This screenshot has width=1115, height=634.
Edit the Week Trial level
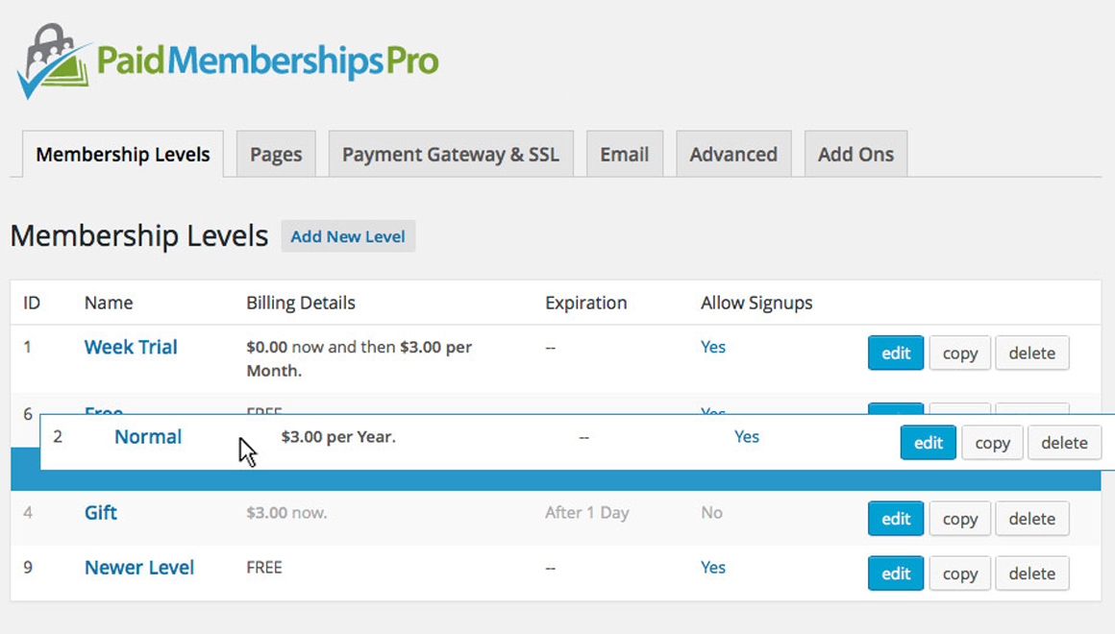(896, 354)
